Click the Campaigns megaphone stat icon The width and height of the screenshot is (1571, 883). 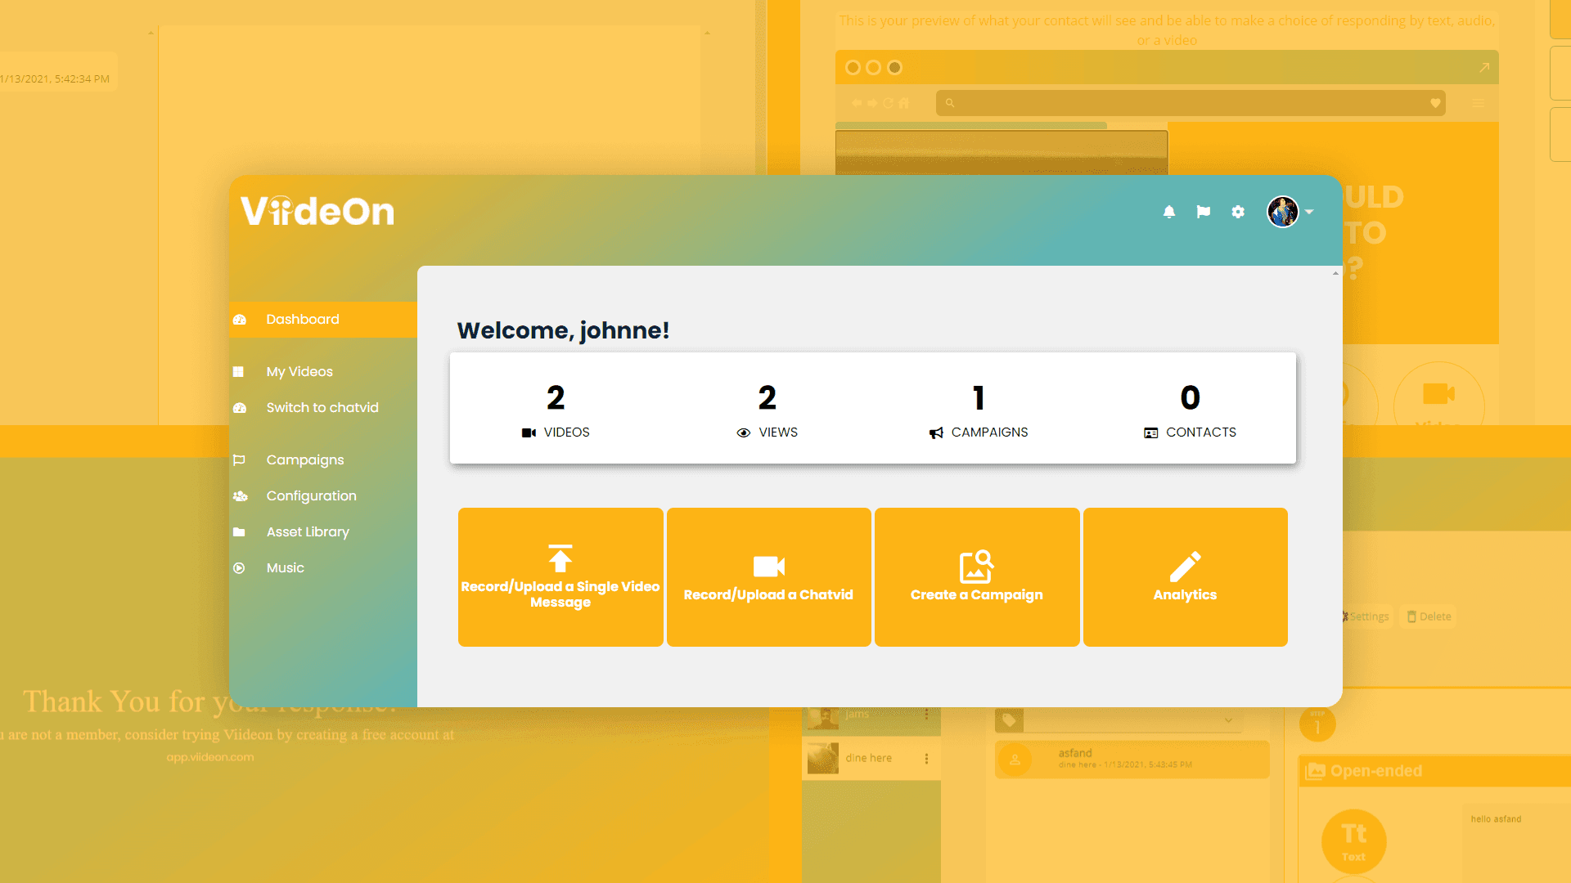pos(936,433)
